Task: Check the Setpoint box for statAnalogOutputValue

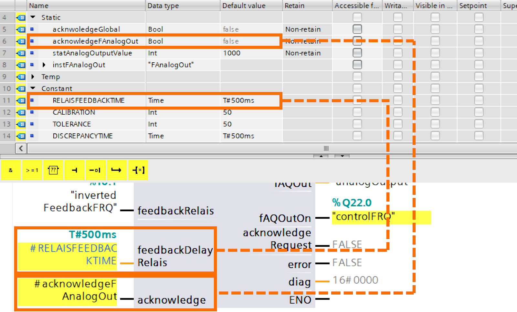Action: pos(479,53)
